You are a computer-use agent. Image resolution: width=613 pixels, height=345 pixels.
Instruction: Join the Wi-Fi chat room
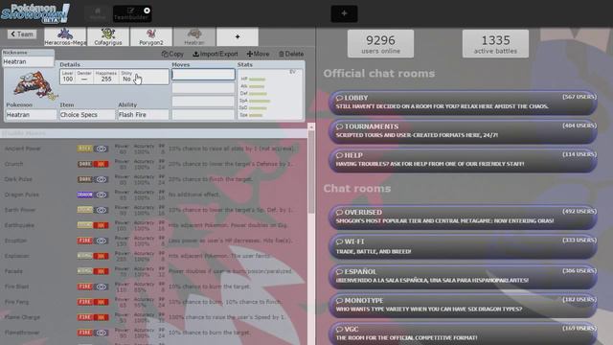coord(463,246)
